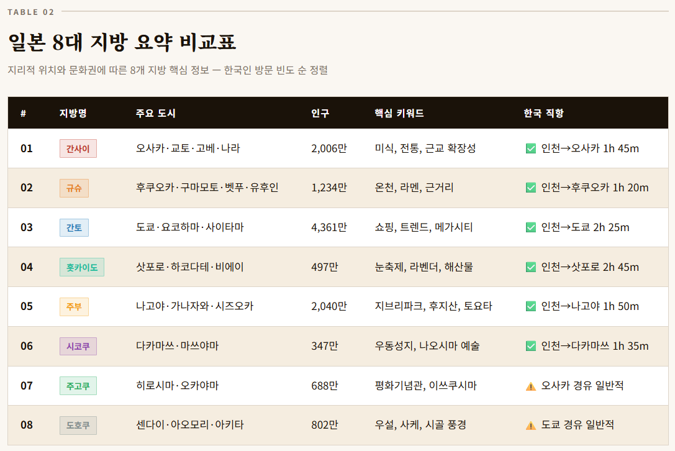The image size is (675, 451).
Task: Click the flight text 인천→오사카 1h 45m
Action: [590, 148]
